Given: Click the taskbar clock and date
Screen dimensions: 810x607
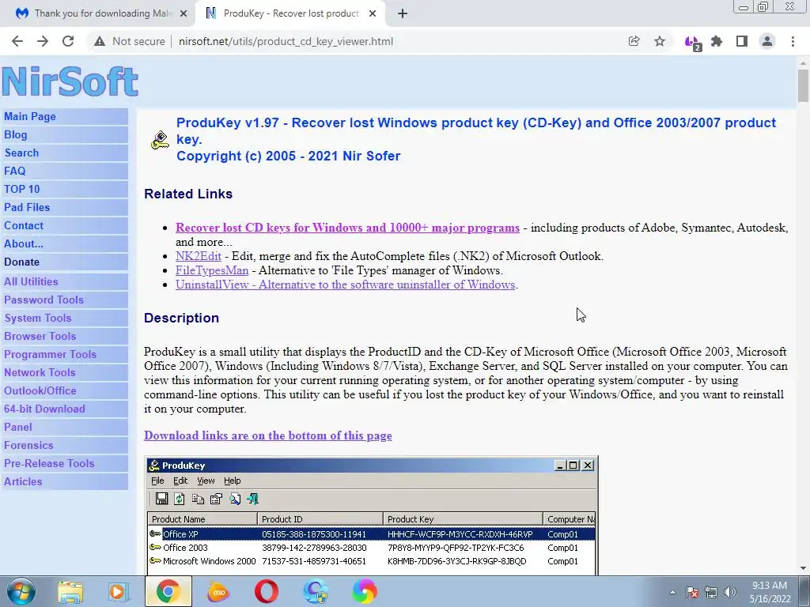Looking at the screenshot, I should point(770,592).
